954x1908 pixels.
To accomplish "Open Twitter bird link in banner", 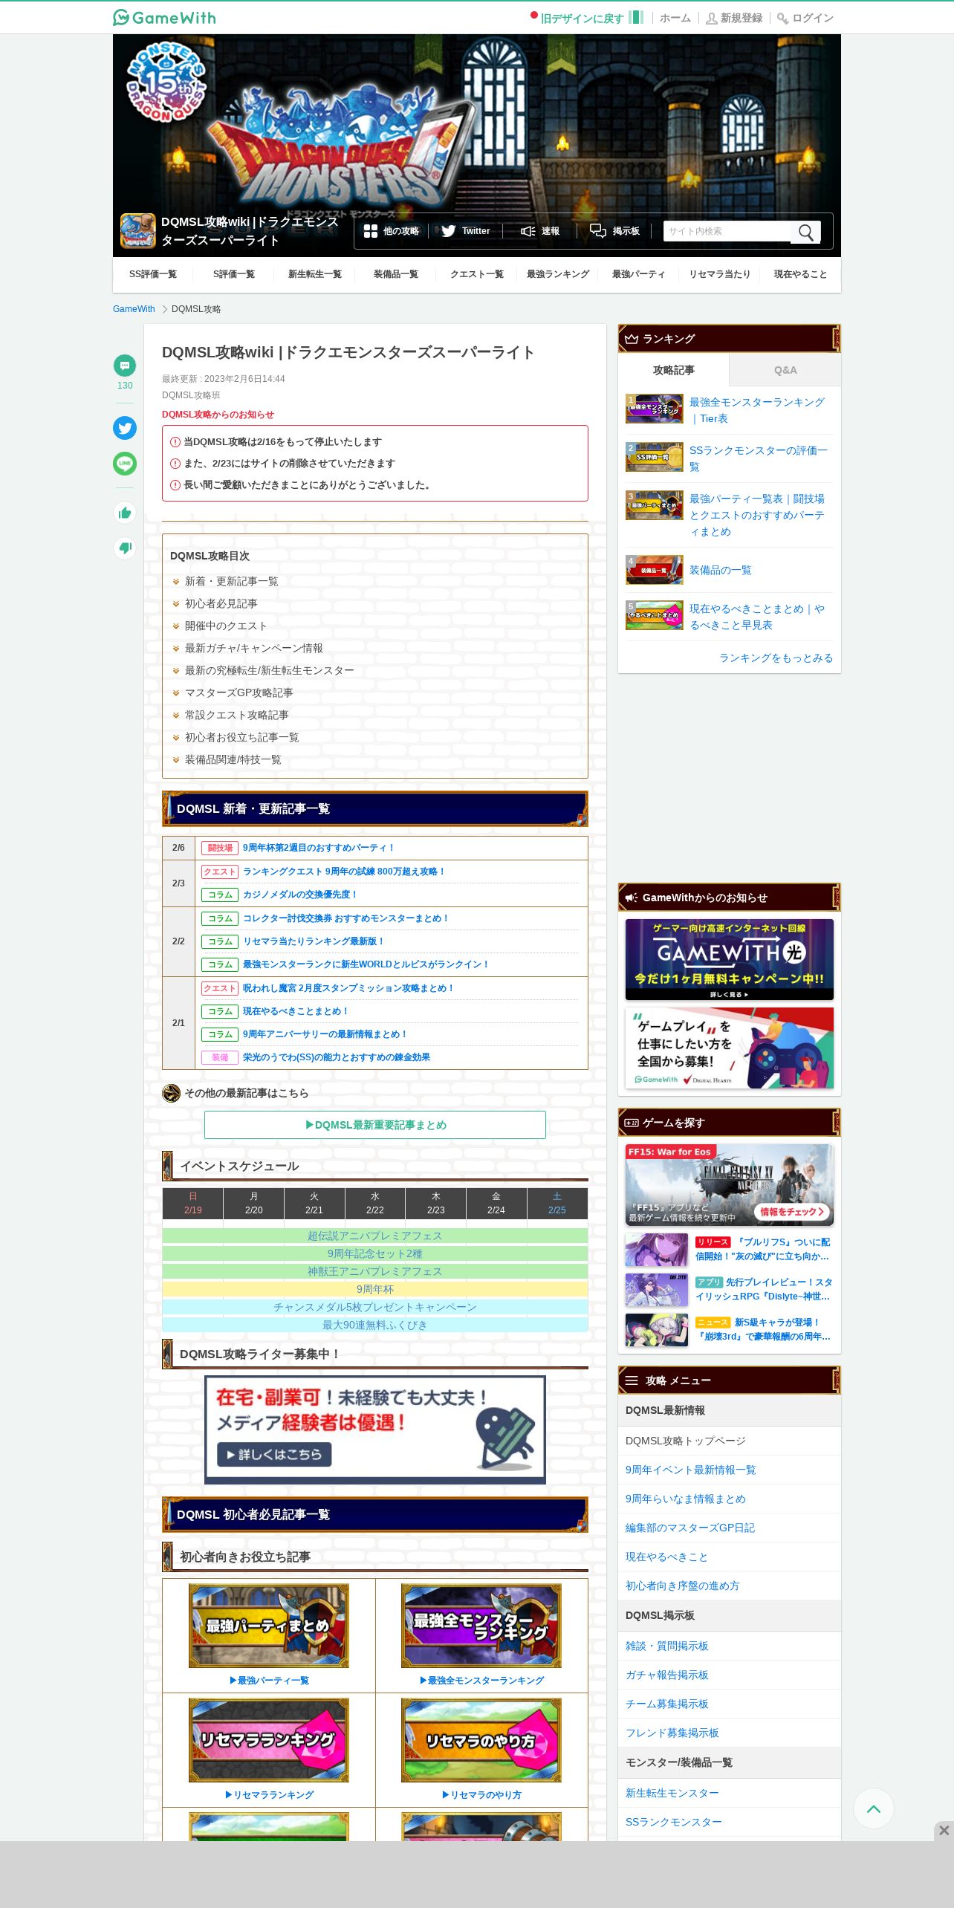I will (466, 231).
